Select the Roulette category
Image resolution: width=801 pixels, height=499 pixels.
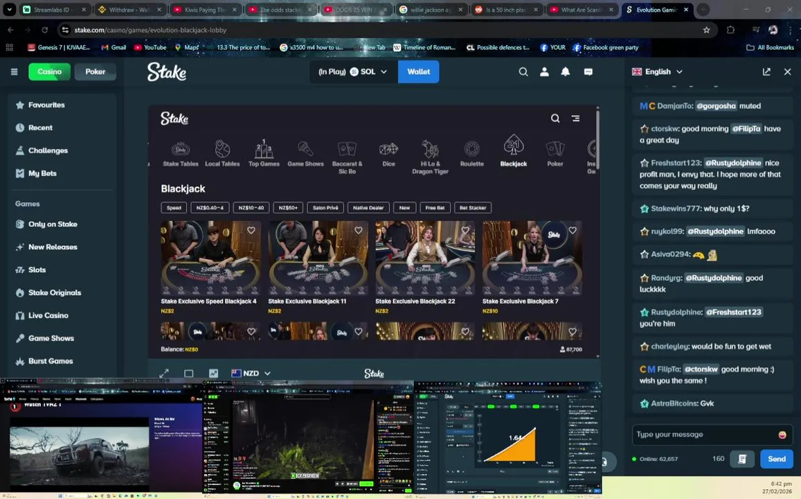[x=471, y=153]
